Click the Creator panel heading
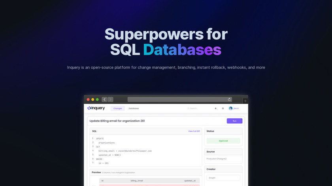Screen dimensions: 332x186 click(211, 169)
